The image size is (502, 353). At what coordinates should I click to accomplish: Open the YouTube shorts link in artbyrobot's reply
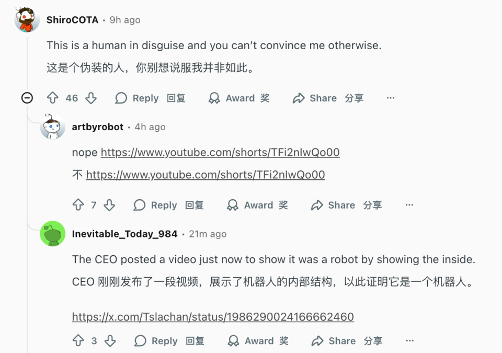(220, 152)
